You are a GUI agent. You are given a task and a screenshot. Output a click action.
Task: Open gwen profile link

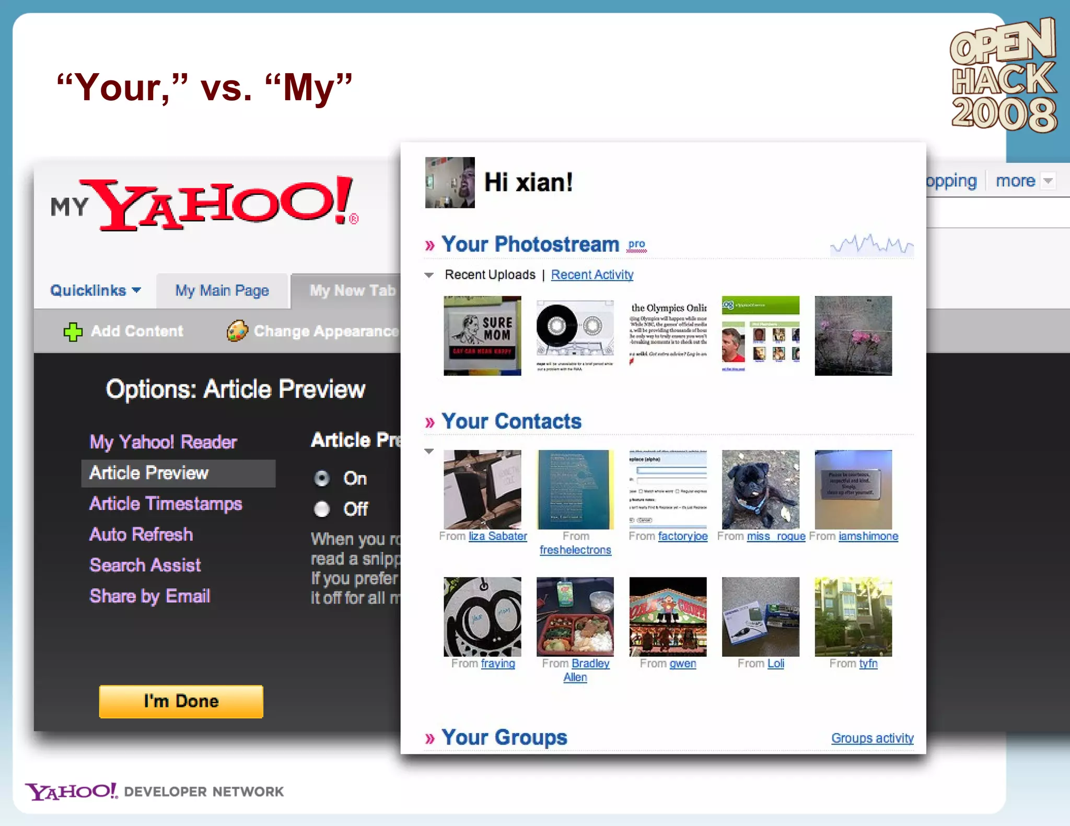683,664
